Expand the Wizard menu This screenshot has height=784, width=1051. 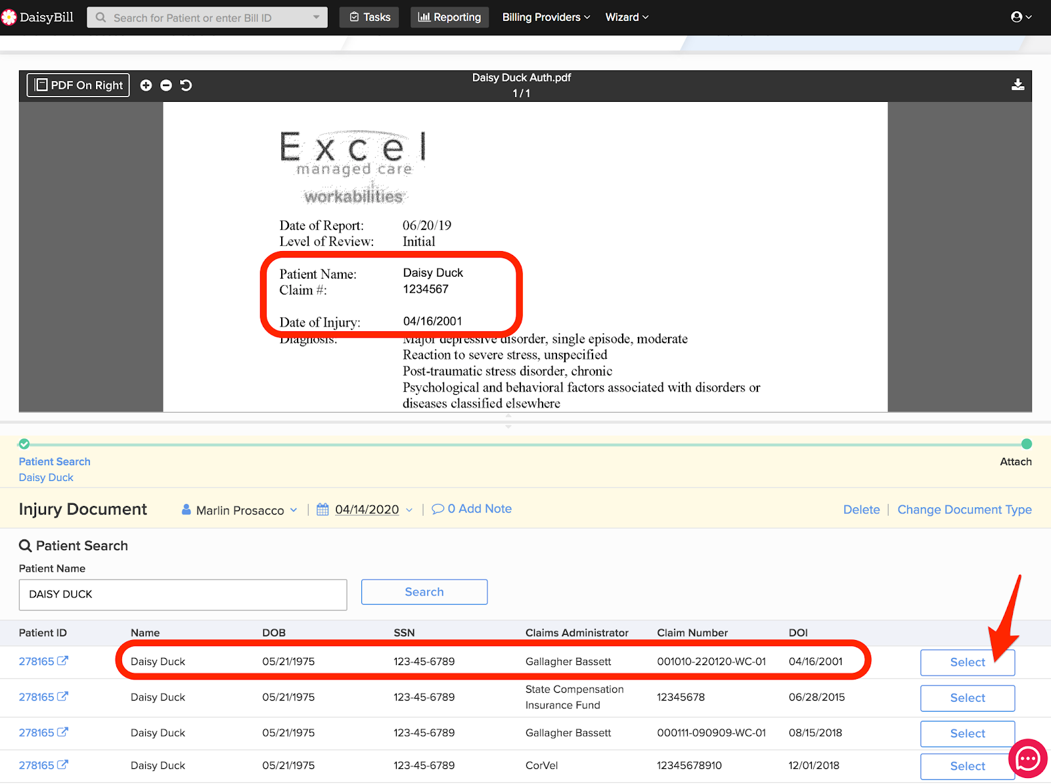click(x=627, y=17)
